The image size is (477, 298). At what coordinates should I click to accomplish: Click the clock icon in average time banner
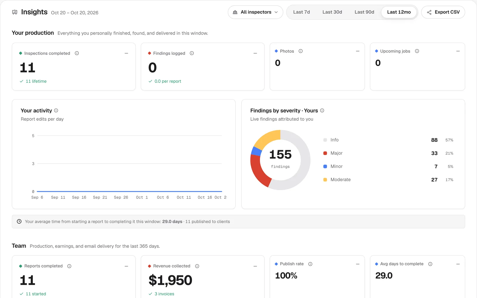(19, 221)
